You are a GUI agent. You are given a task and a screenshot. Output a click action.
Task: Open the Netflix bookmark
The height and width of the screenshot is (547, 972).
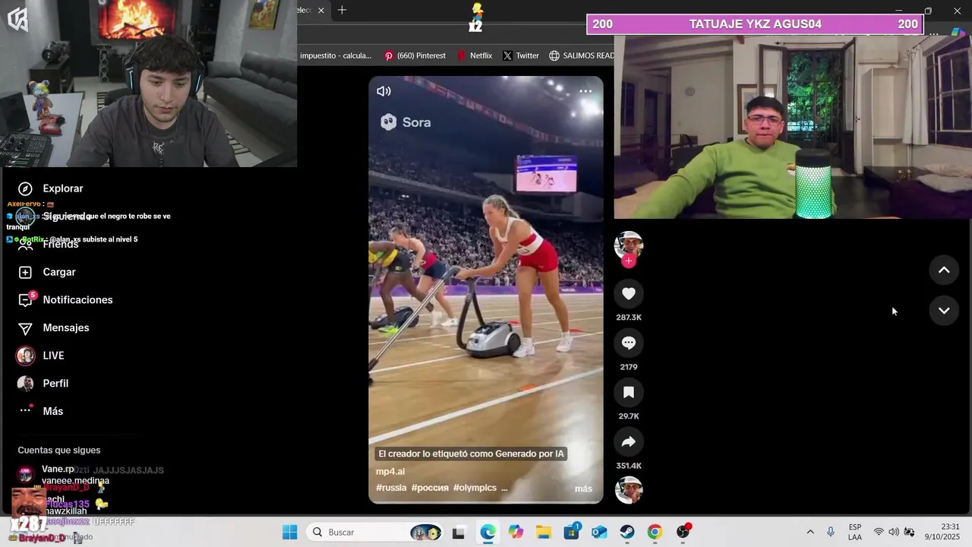(x=475, y=55)
